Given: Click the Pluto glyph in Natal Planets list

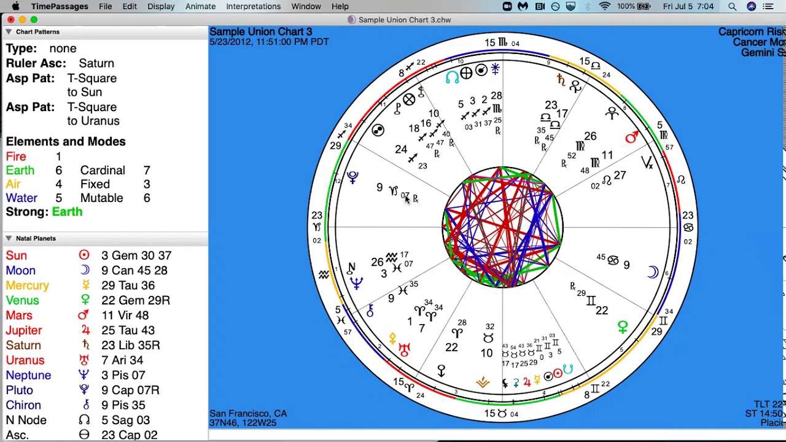Looking at the screenshot, I should click(84, 390).
